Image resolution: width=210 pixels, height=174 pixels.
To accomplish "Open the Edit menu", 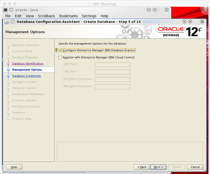I will tap(18, 16).
